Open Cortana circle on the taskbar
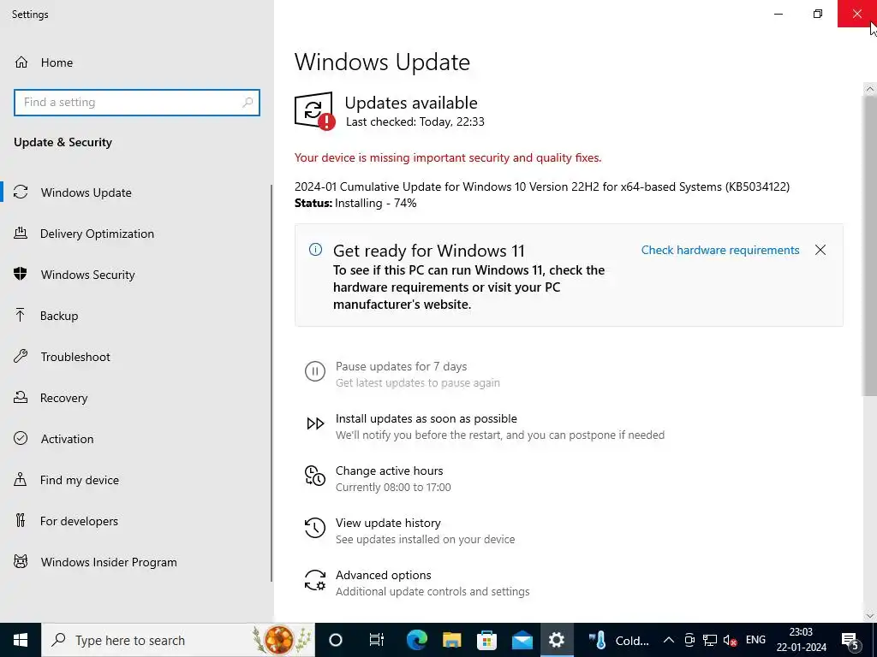877x657 pixels. point(336,640)
